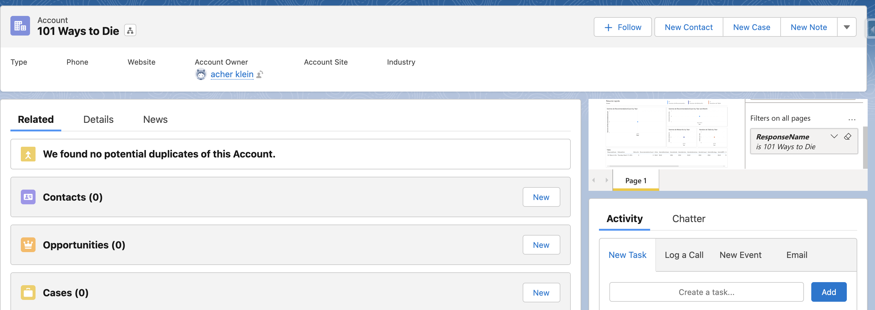Screen dimensions: 875x310
Task: Click the Opportunities crown icon
Action: click(x=28, y=245)
